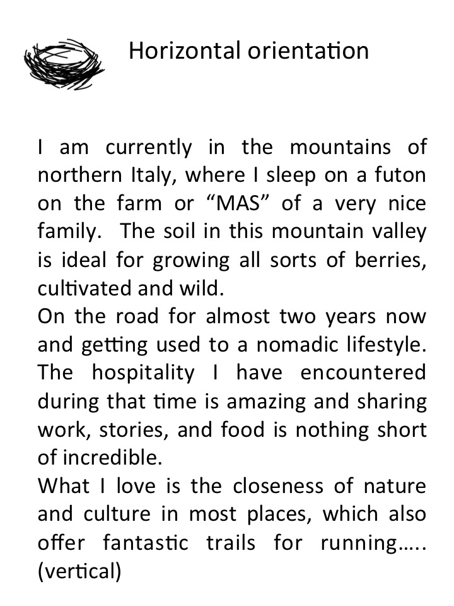The width and height of the screenshot is (454, 606).
Task: Click the words "work, stories,"
Action: point(103,430)
